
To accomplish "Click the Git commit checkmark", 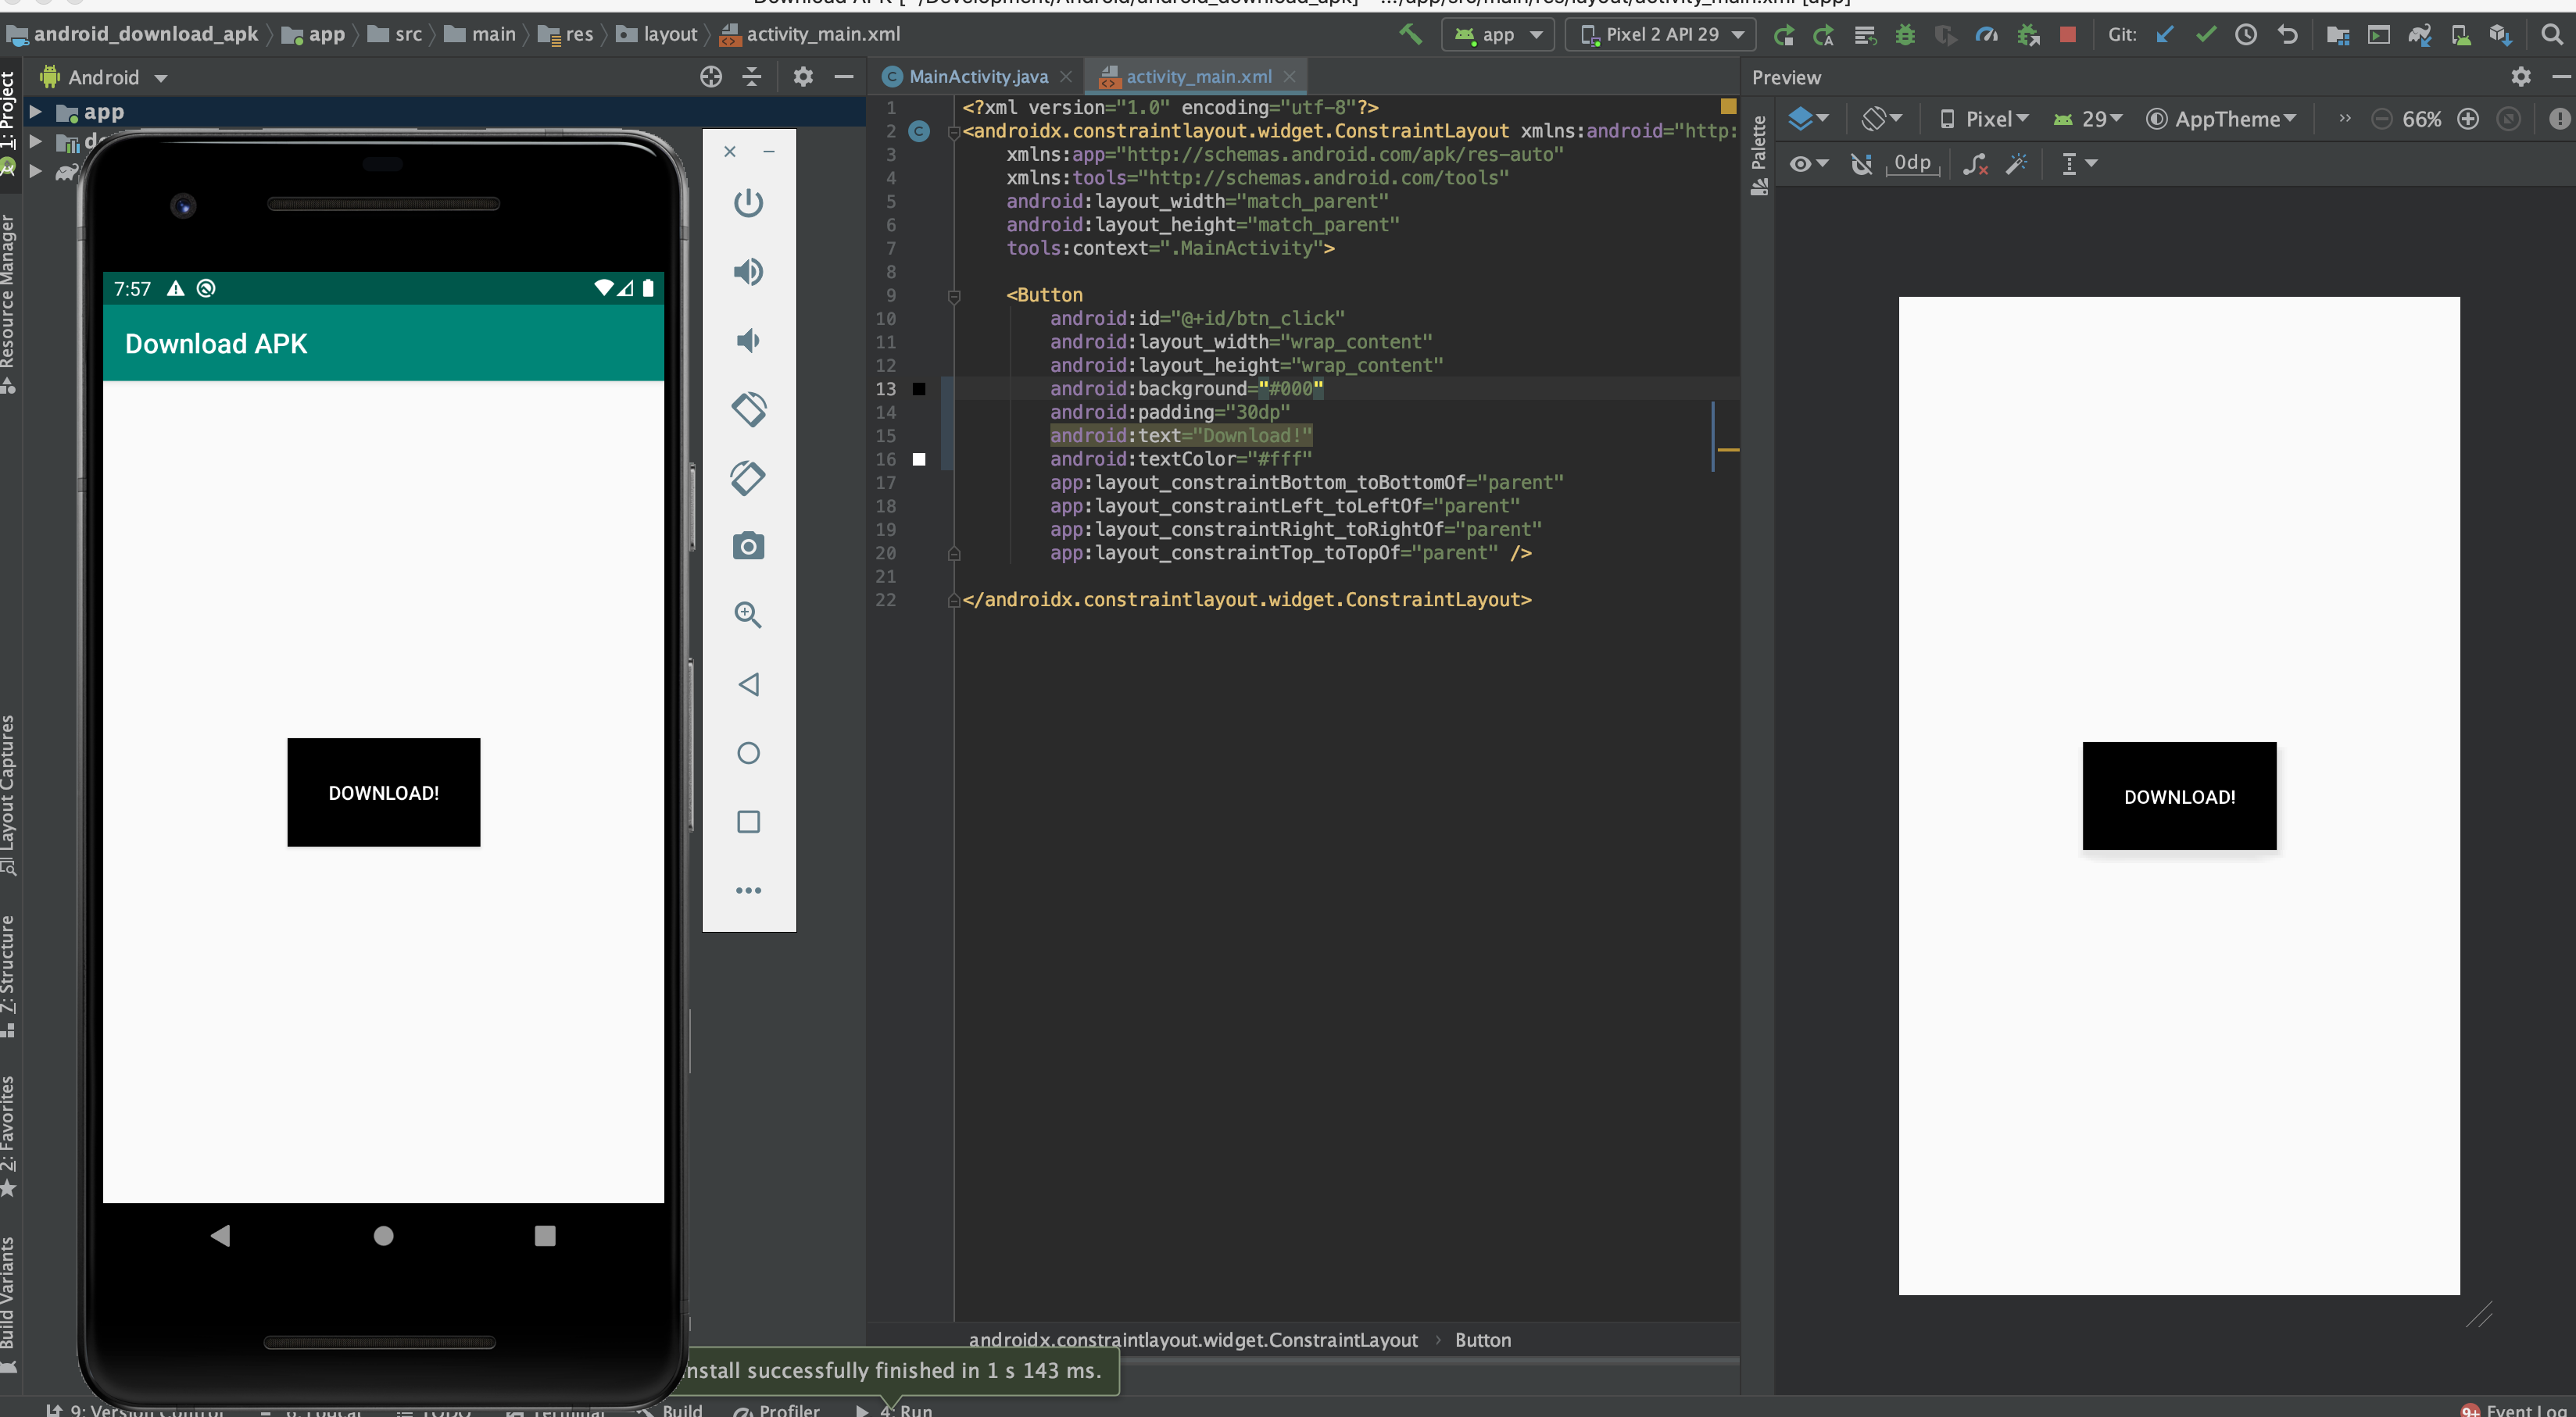I will tap(2205, 35).
